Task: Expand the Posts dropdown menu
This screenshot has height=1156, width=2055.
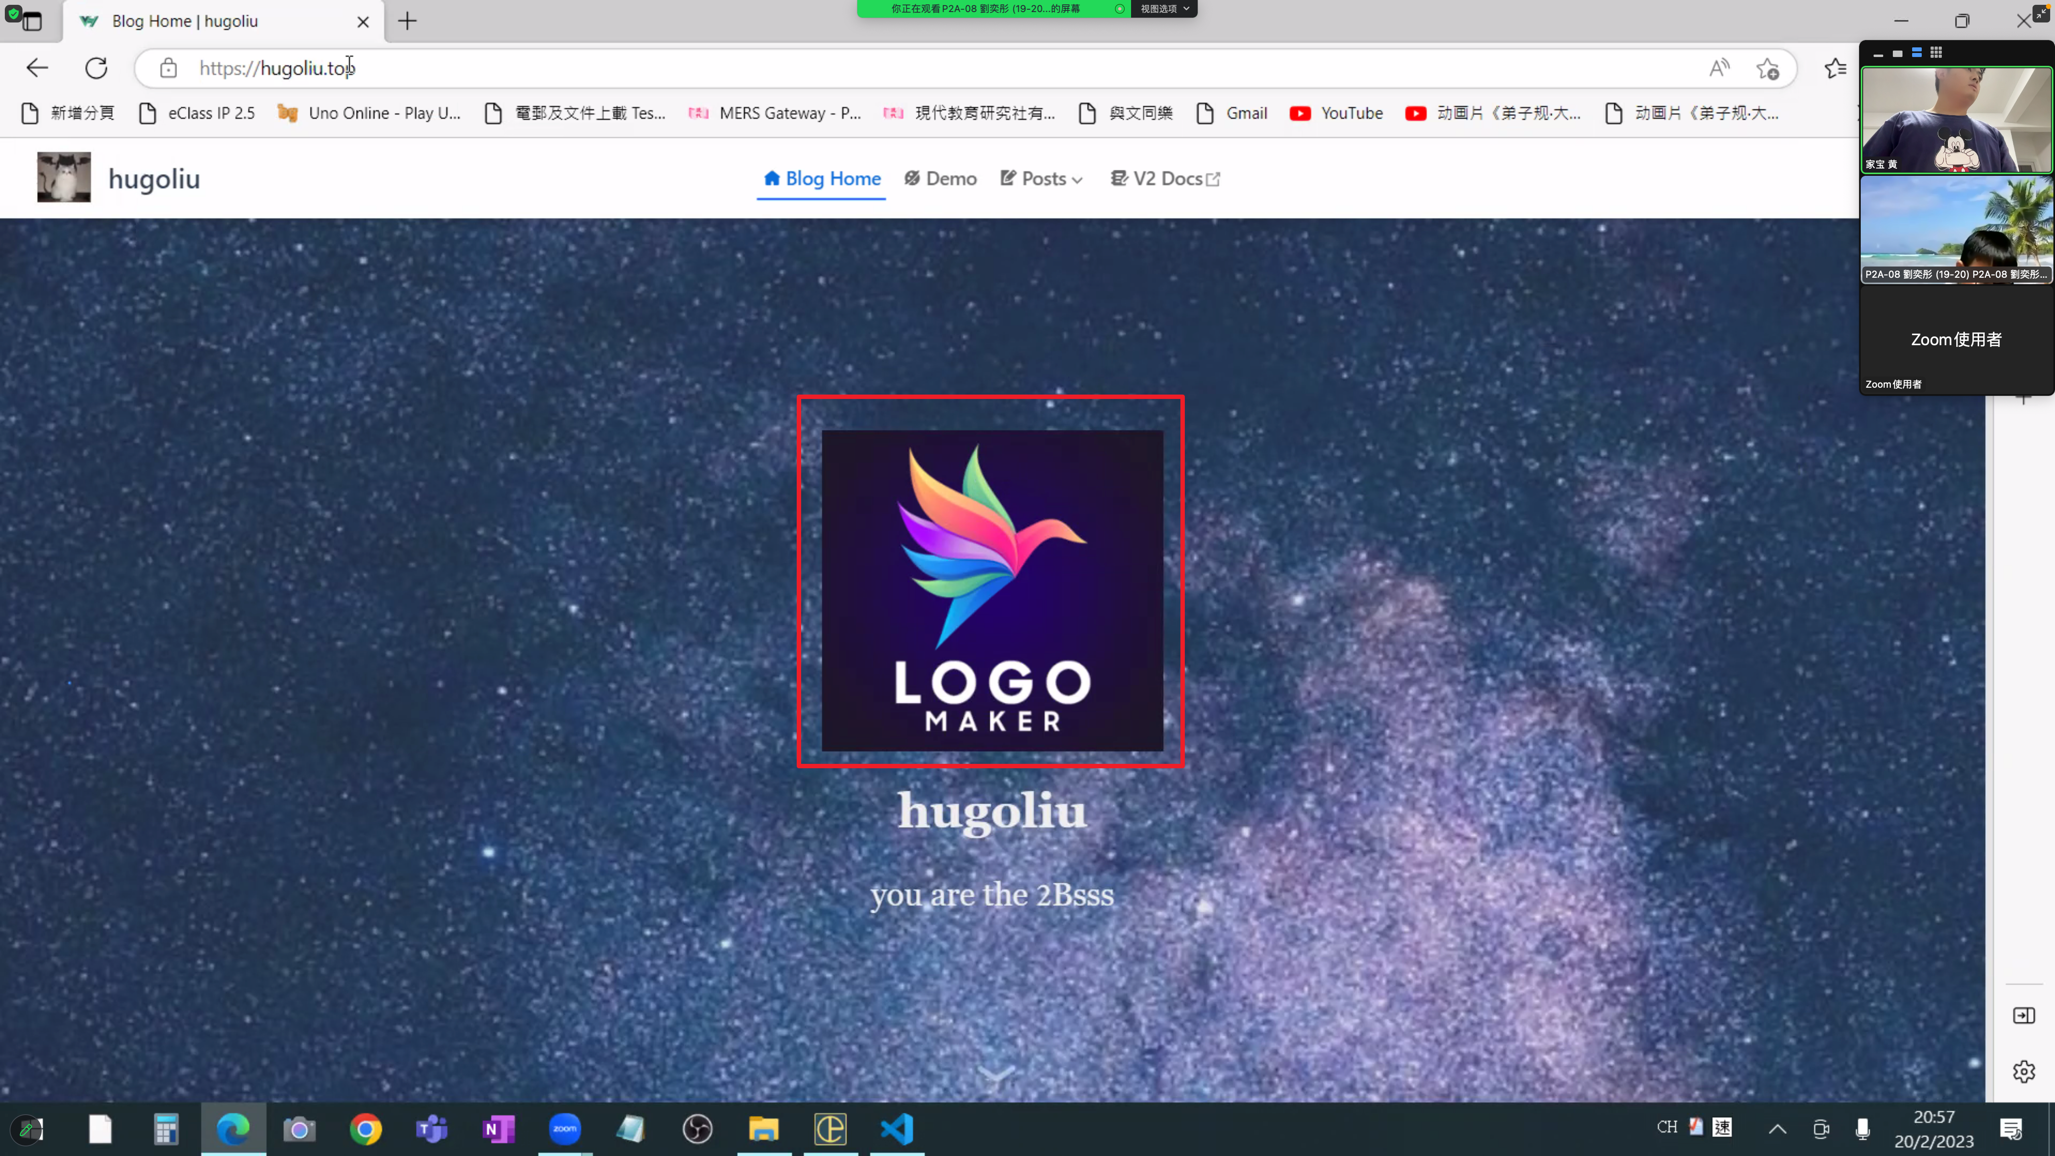Action: tap(1042, 179)
